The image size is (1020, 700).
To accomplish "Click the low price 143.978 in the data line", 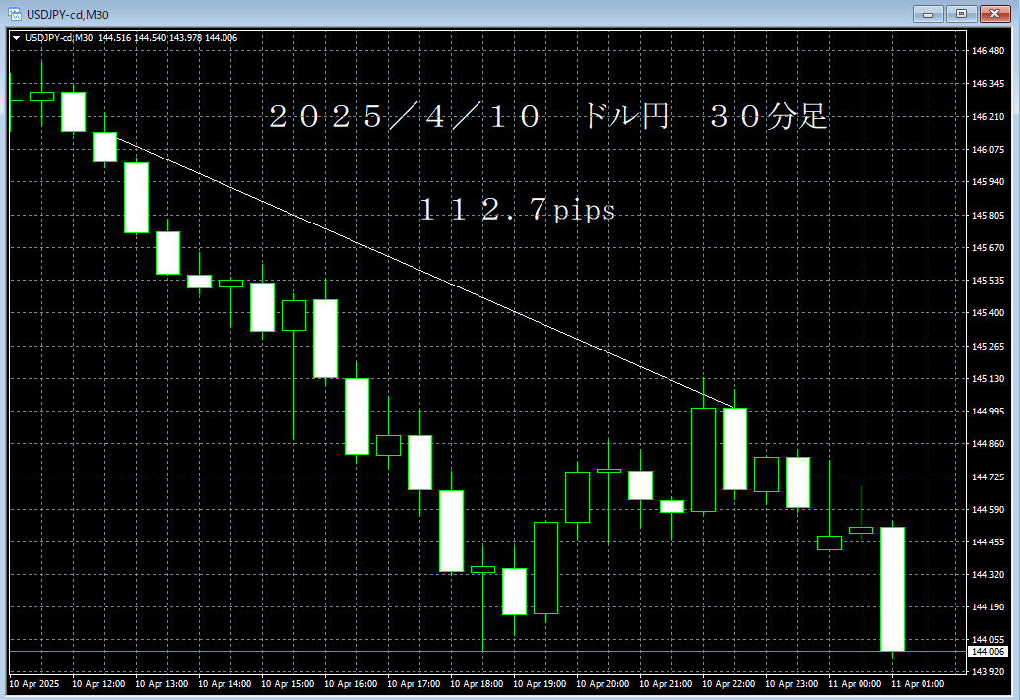I will click(x=184, y=37).
